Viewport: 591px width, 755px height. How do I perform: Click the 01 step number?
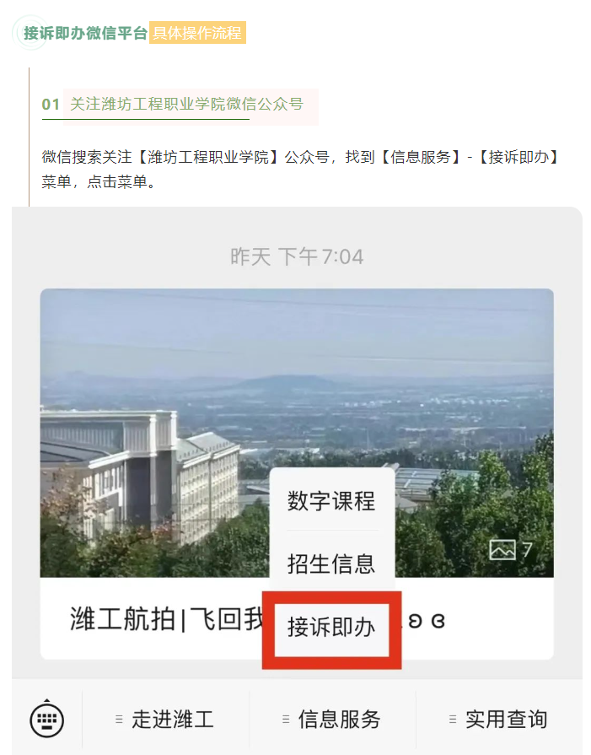tap(51, 105)
